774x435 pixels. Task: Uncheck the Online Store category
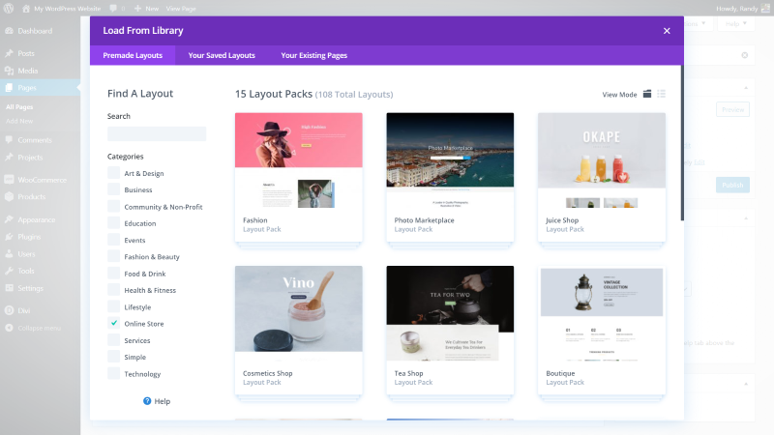point(113,323)
